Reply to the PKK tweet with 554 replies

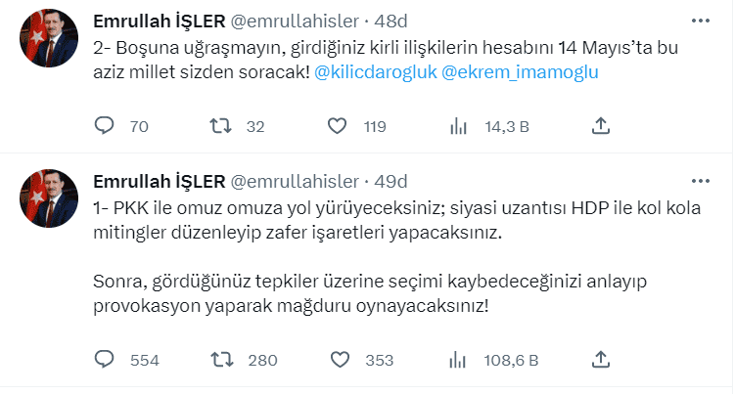point(105,360)
